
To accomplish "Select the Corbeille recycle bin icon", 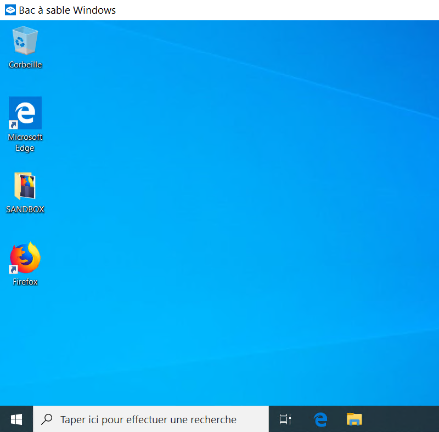I will tap(25, 41).
